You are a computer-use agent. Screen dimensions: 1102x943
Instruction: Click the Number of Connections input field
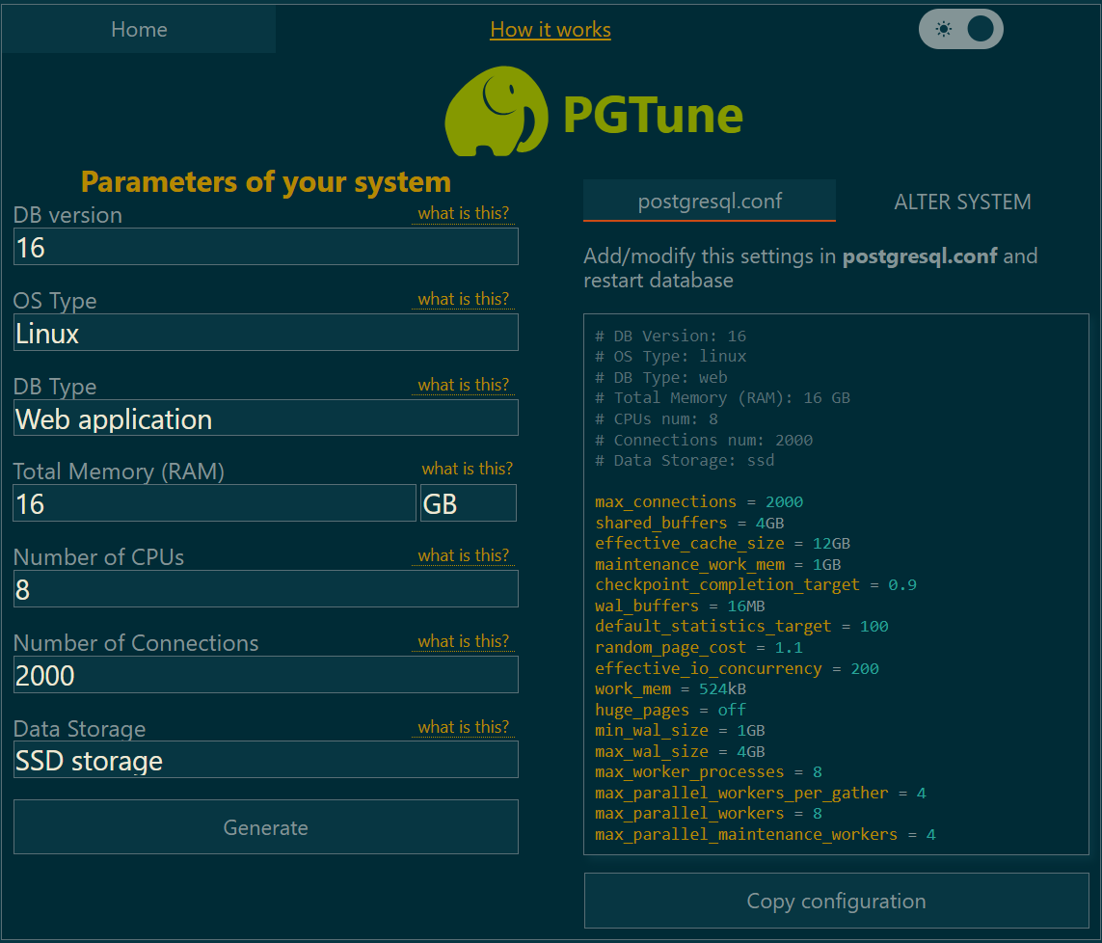[x=265, y=675]
